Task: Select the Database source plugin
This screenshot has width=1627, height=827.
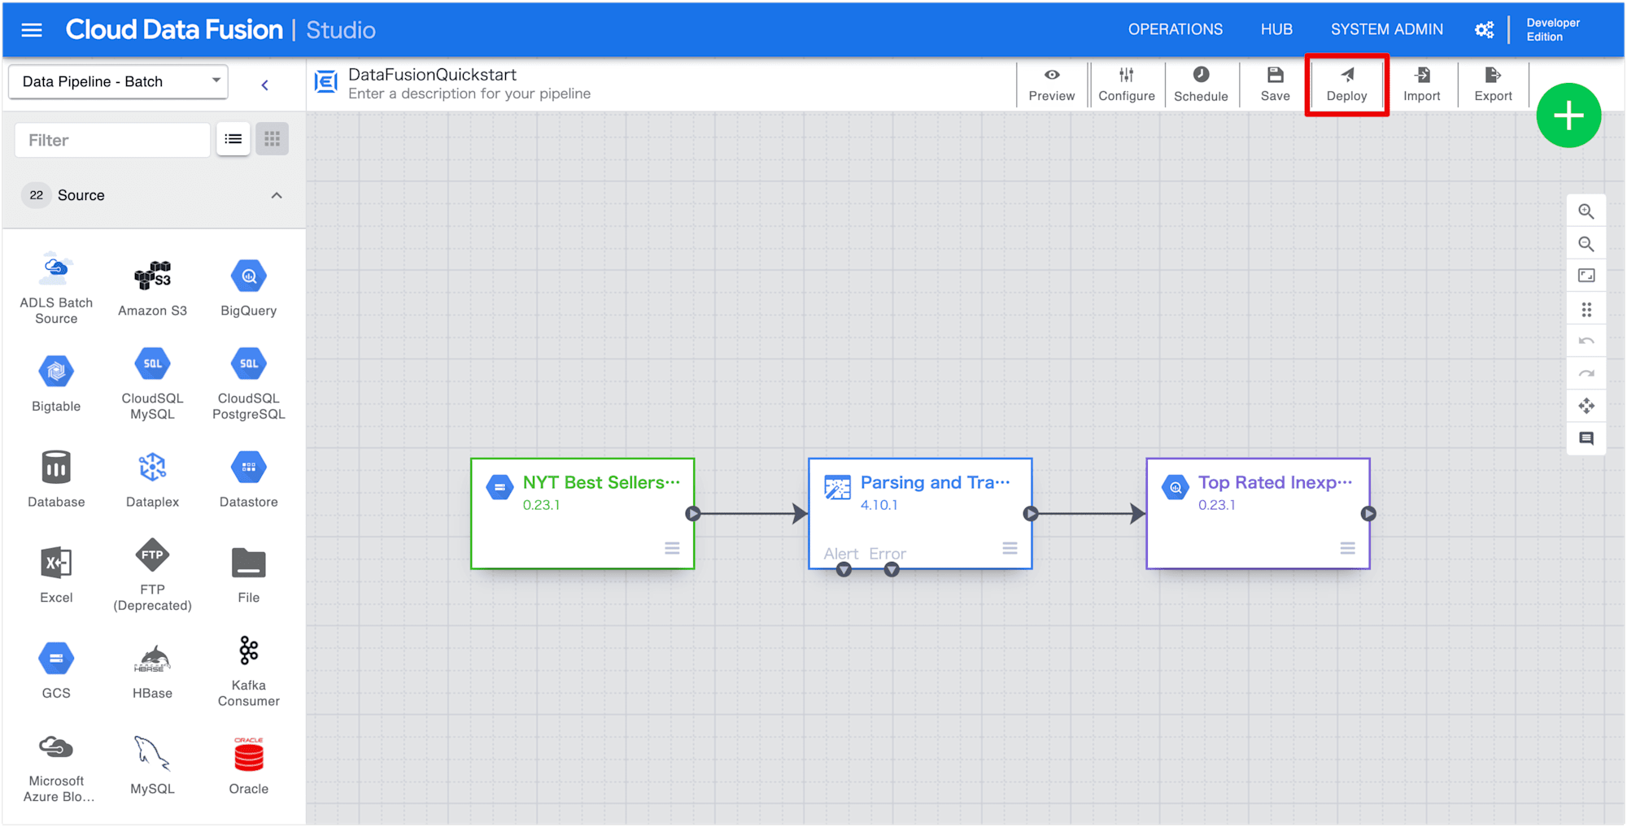Action: (56, 480)
